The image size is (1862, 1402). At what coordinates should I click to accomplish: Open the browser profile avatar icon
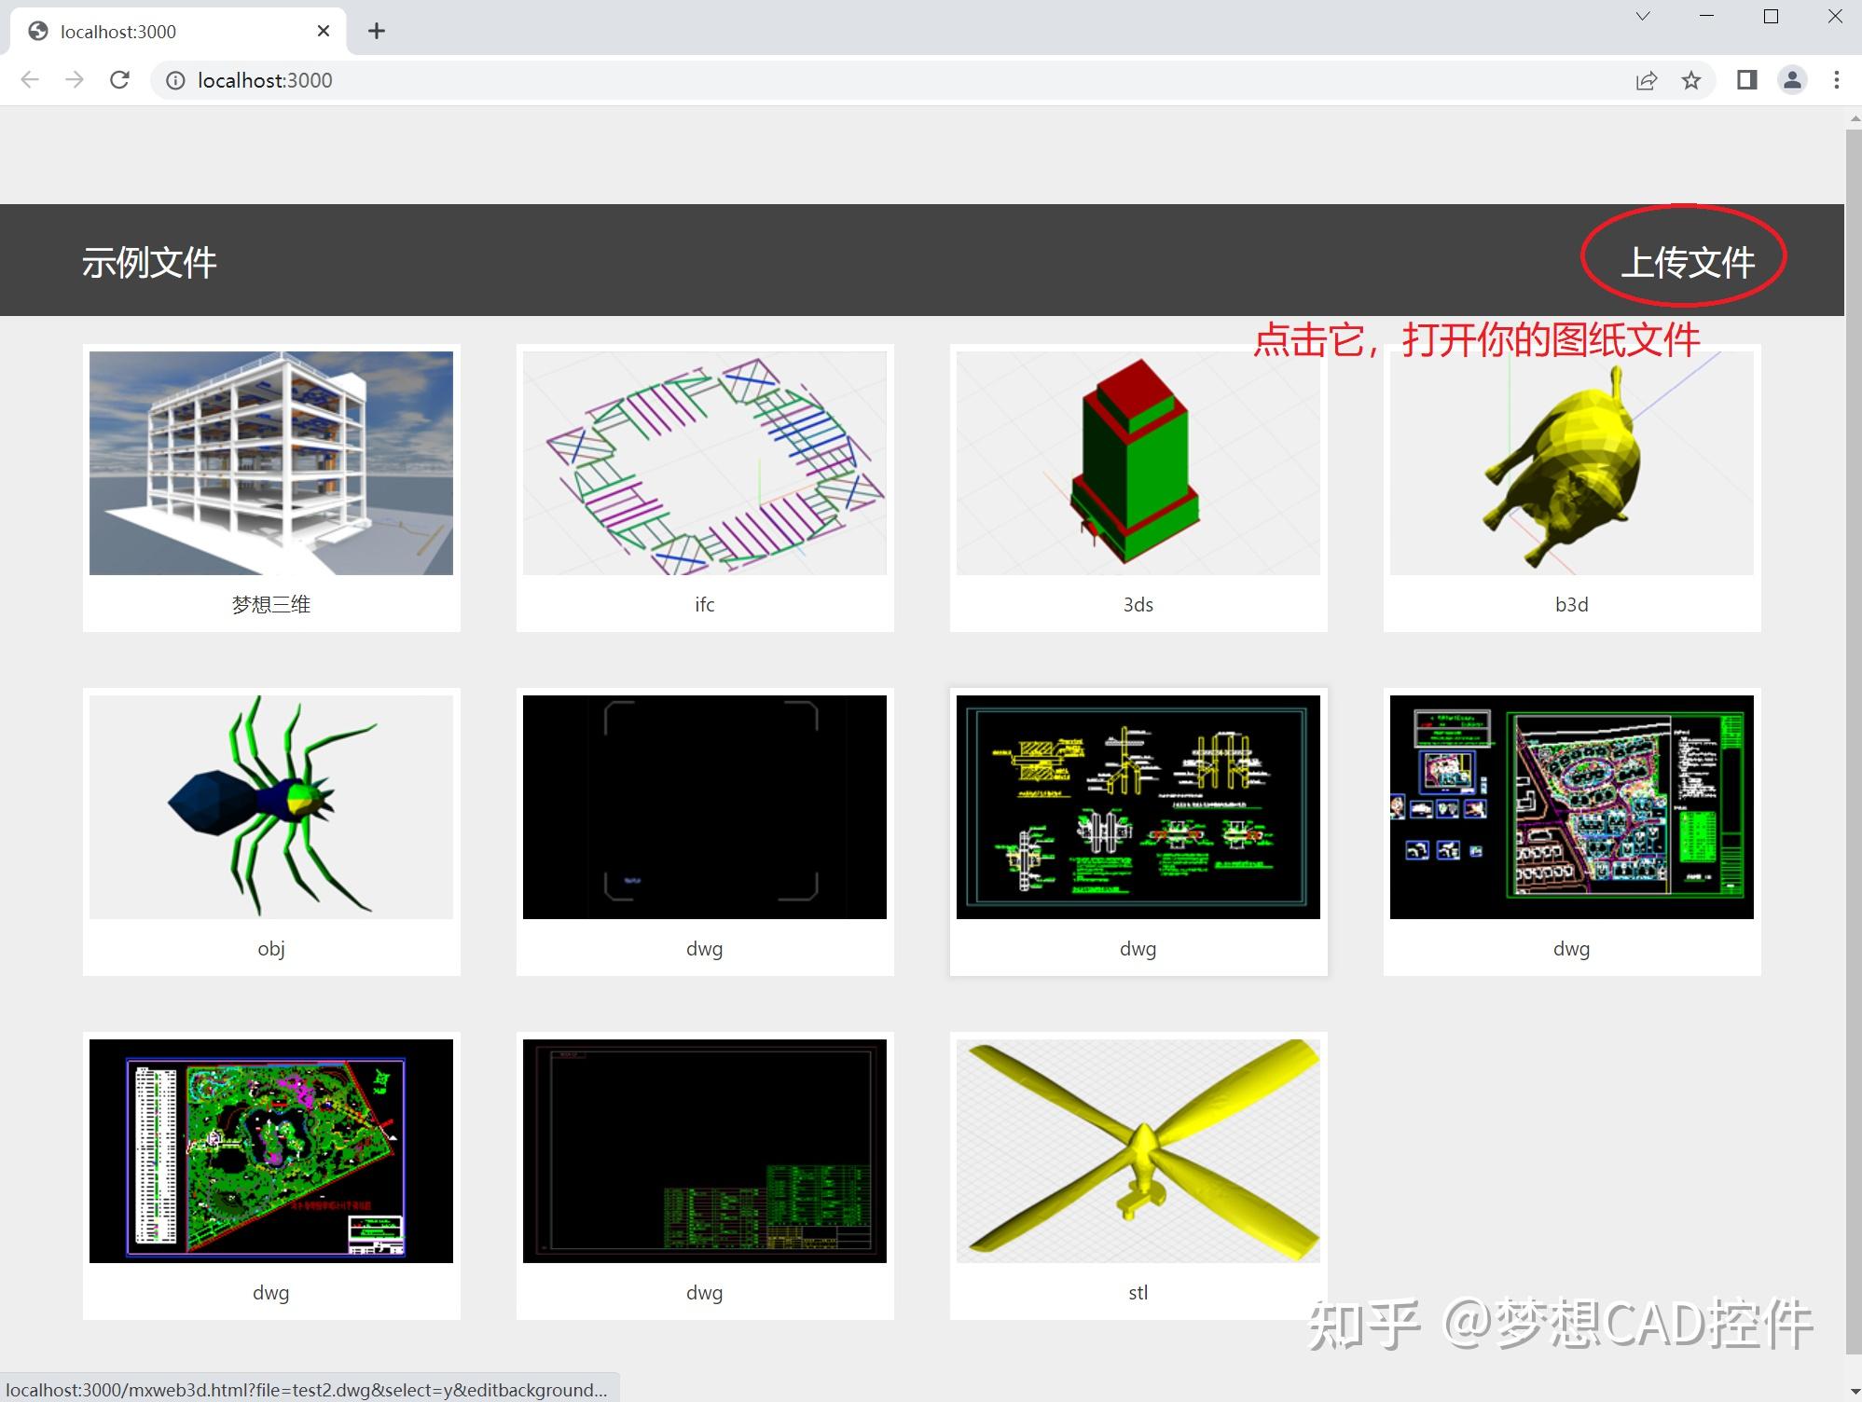(x=1791, y=80)
